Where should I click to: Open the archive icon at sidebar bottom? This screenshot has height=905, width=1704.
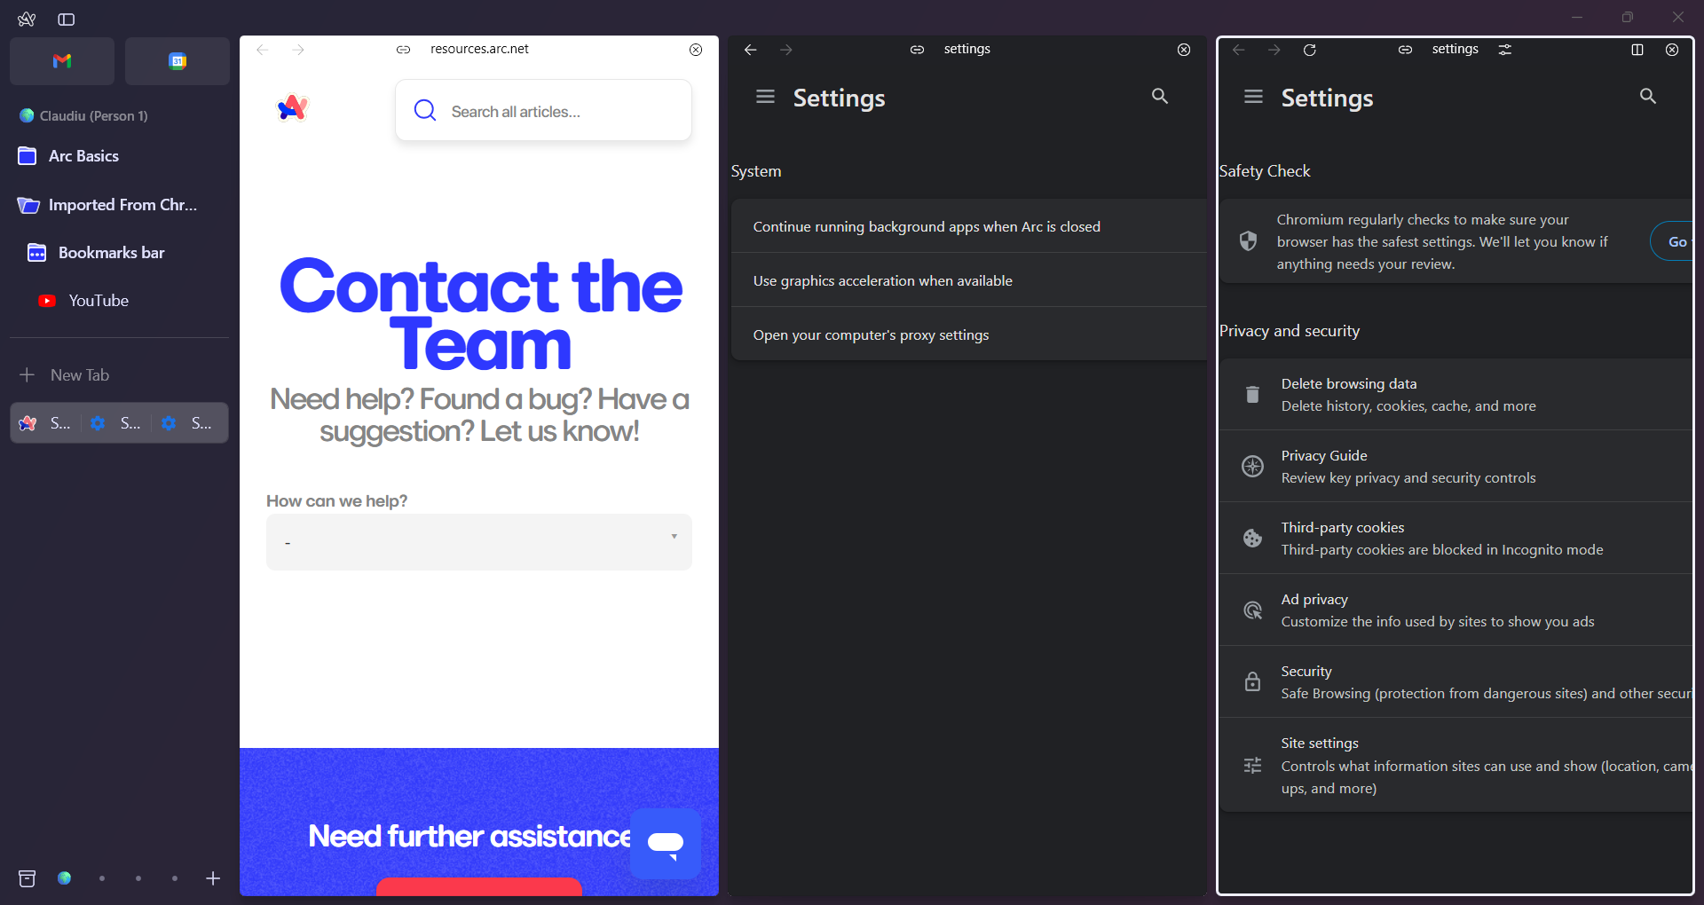click(x=28, y=878)
